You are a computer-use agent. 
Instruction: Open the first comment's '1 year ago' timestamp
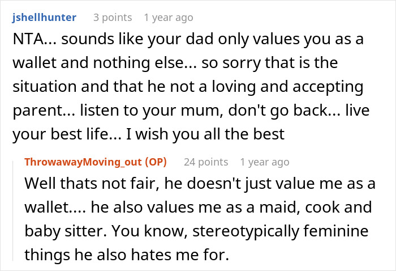click(169, 18)
